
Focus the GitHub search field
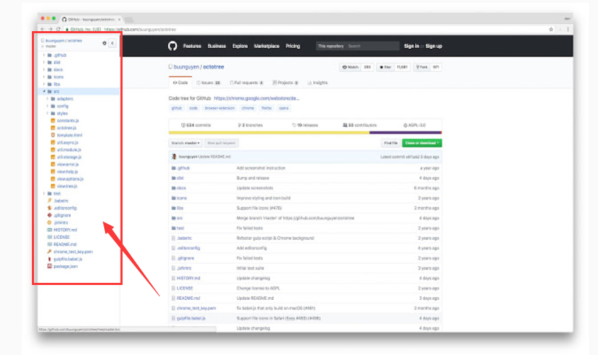372,46
